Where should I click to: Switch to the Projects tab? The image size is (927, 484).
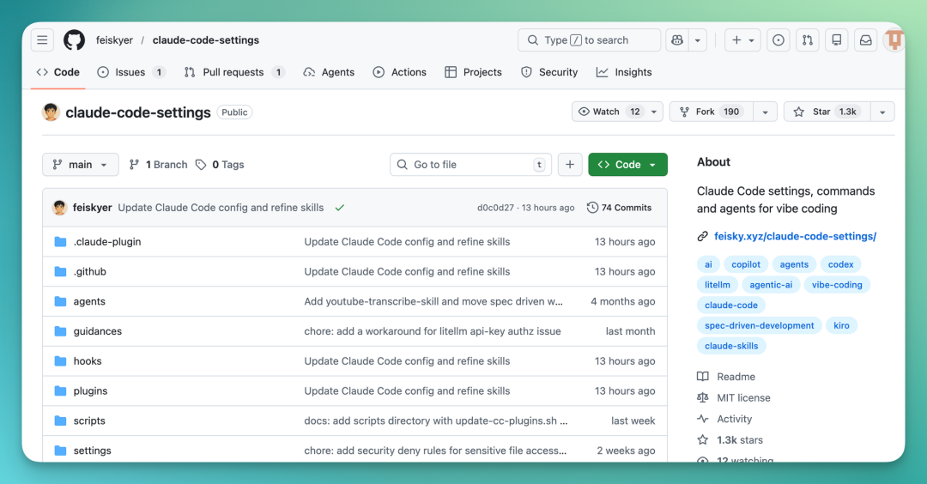[473, 72]
